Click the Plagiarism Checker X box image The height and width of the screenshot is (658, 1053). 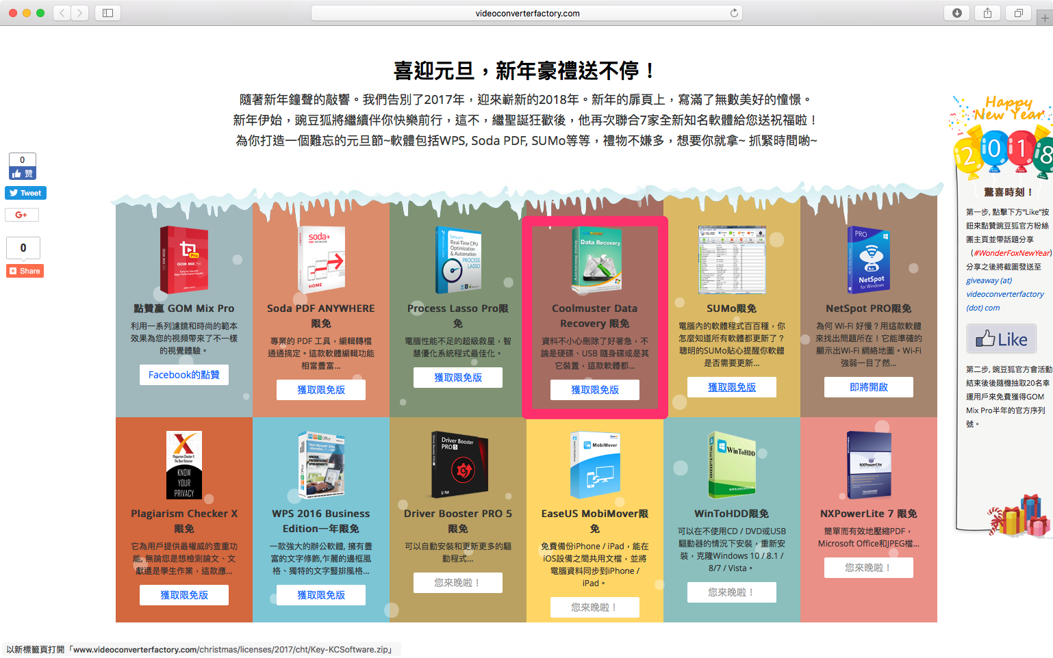pyautogui.click(x=184, y=464)
